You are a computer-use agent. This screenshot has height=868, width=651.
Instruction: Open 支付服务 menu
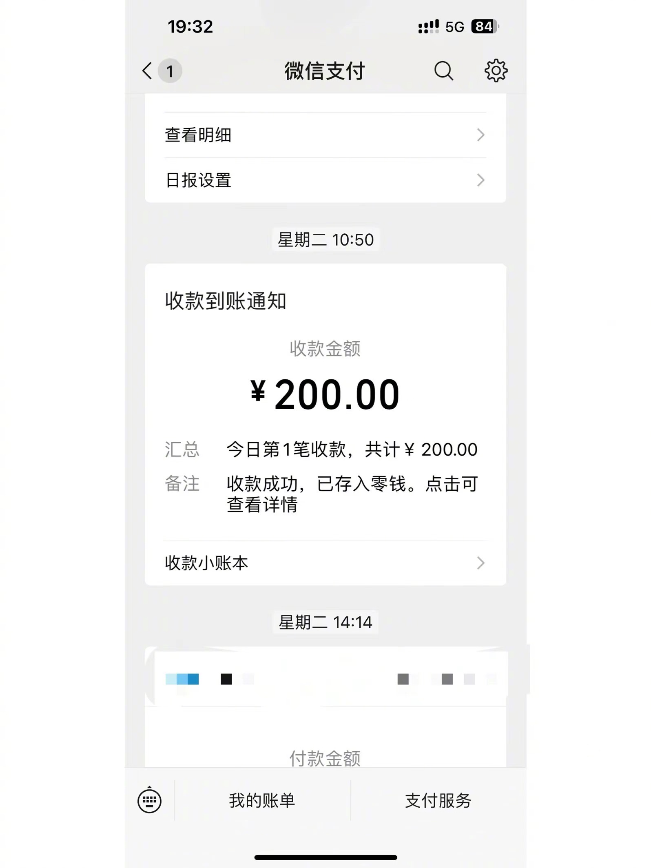(x=438, y=800)
